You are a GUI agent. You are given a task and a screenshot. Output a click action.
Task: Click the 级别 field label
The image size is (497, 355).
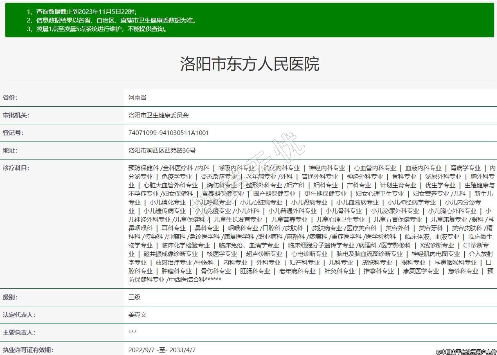coord(10,297)
